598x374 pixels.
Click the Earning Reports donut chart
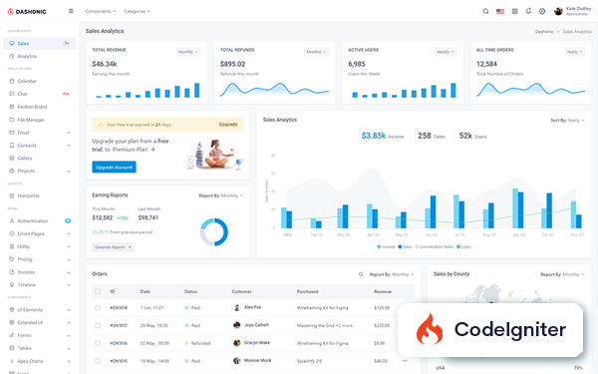click(214, 232)
